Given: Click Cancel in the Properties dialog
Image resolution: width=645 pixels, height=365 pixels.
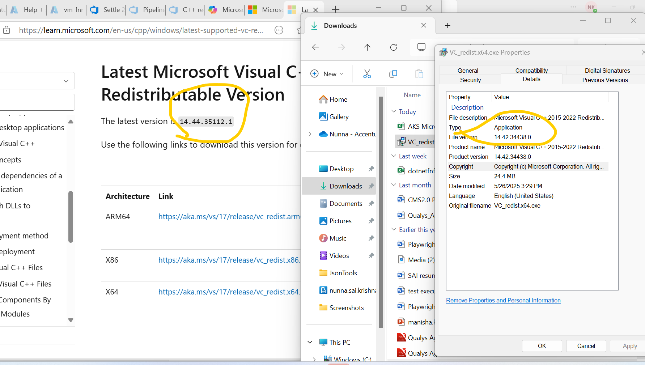Looking at the screenshot, I should [x=586, y=346].
